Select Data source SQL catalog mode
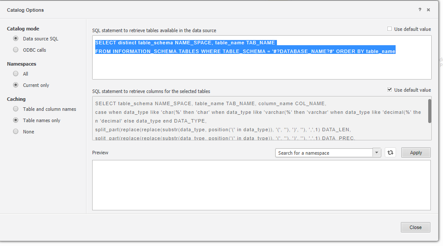The image size is (443, 246). 16,39
